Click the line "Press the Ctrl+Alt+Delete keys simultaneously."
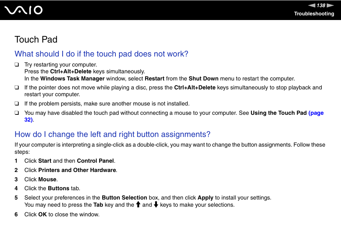341x241 pixels. (85, 72)
